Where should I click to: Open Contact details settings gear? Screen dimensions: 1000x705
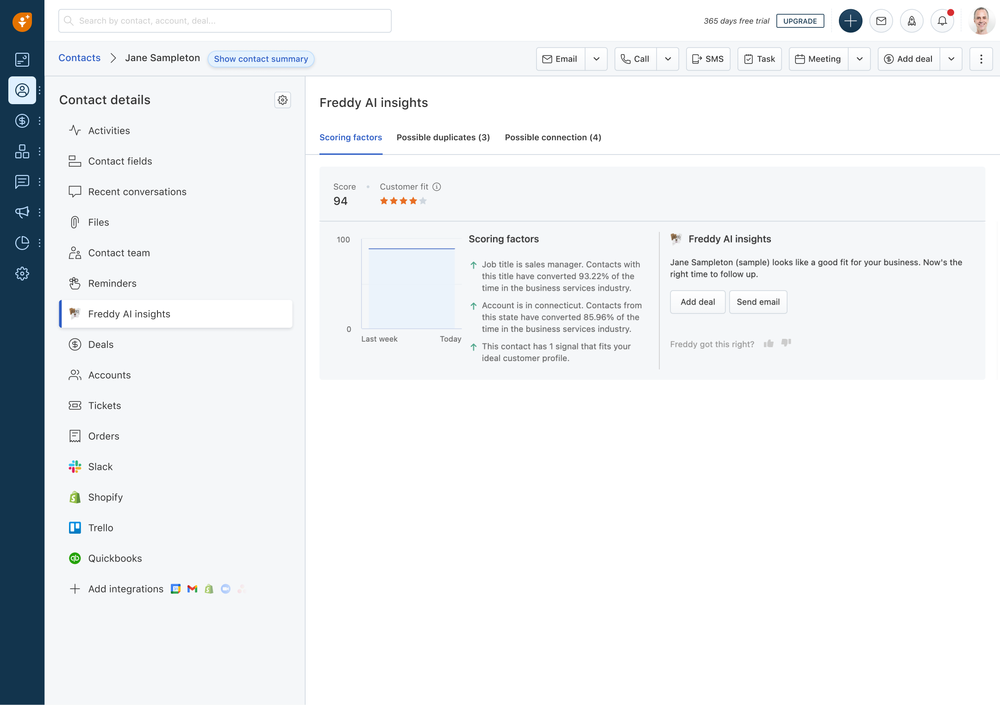282,100
